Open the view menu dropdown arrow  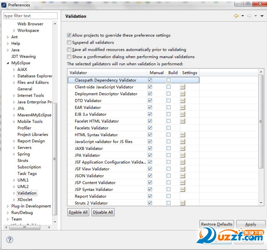(262, 16)
